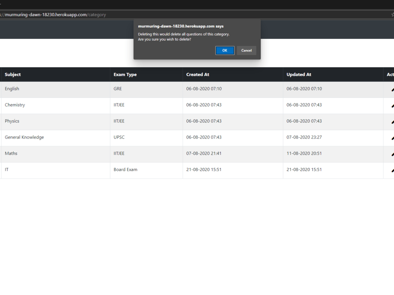Image resolution: width=394 pixels, height=295 pixels.
Task: Sort by the Subject column header
Action: [x=13, y=74]
